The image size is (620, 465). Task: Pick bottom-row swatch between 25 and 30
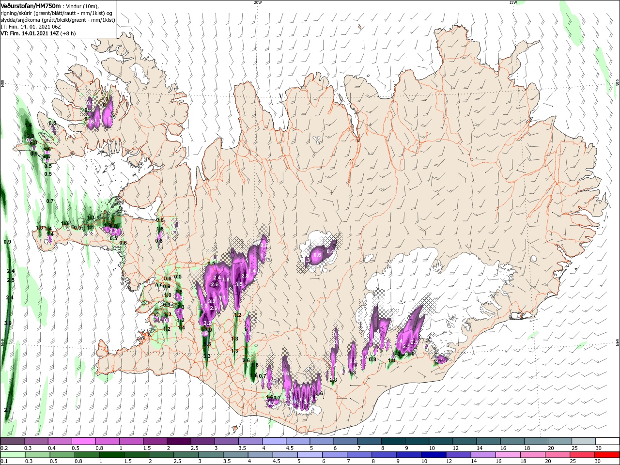(x=583, y=455)
